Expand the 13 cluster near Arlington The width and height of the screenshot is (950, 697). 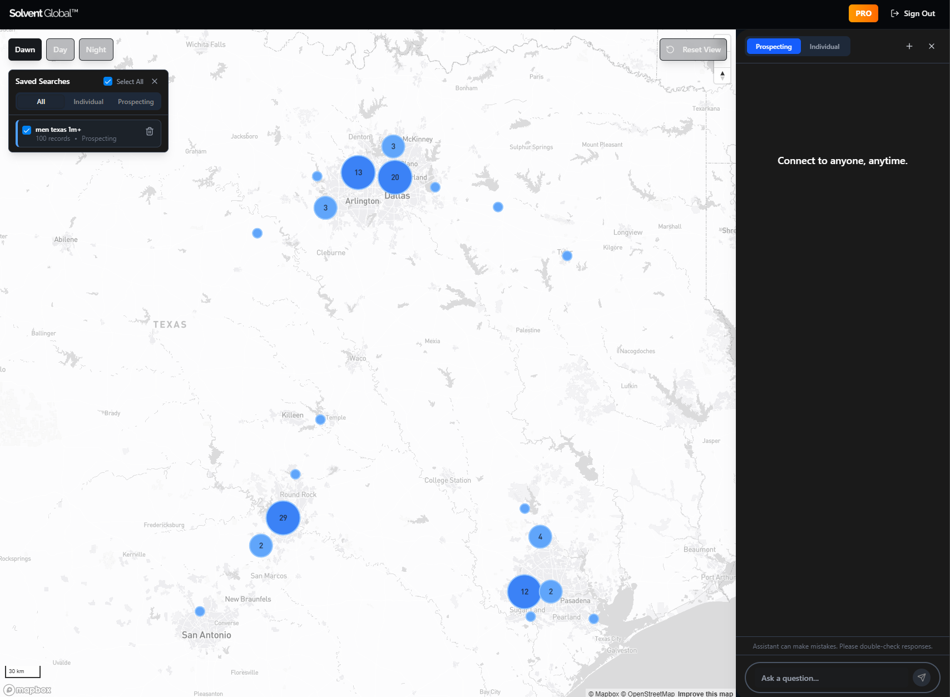point(358,172)
